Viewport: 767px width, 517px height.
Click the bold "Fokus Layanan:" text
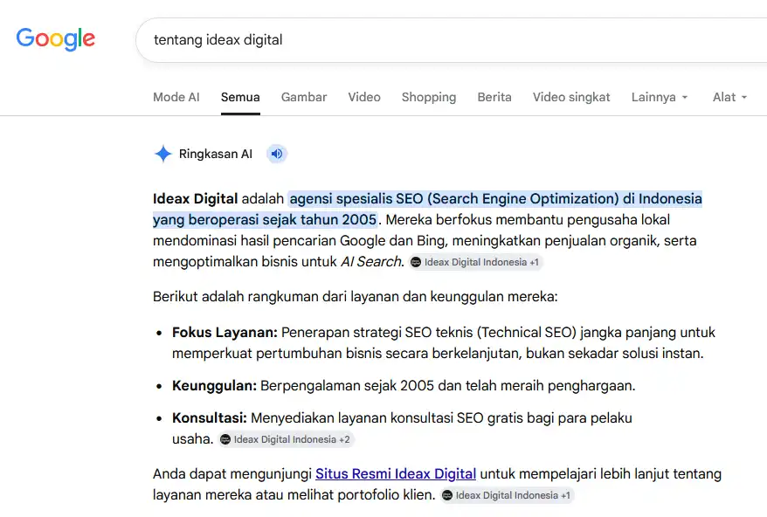pos(225,333)
